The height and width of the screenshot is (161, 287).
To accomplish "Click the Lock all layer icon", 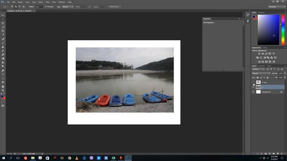I will (x=268, y=77).
